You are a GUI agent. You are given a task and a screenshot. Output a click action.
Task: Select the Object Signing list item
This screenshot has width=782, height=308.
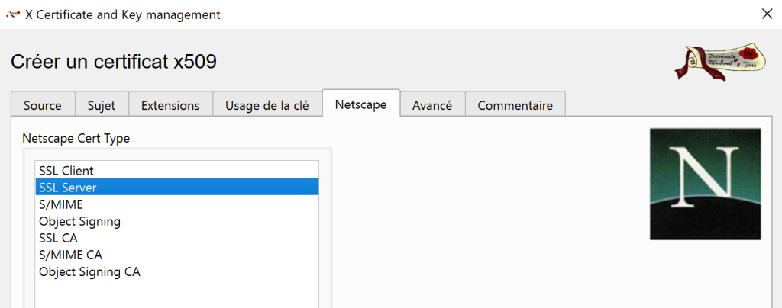coord(80,221)
